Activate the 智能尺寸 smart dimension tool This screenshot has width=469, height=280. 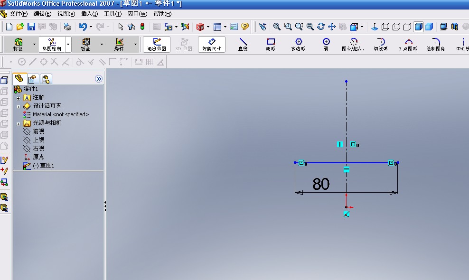click(x=211, y=44)
